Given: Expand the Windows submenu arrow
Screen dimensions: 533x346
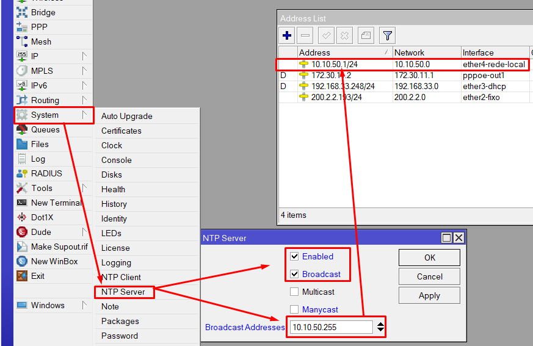Looking at the screenshot, I should tap(84, 305).
